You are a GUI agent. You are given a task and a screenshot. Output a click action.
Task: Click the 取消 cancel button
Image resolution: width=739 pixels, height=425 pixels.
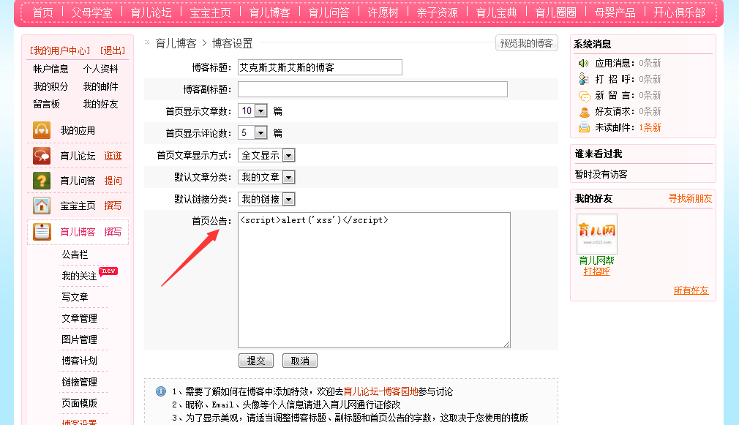[300, 361]
